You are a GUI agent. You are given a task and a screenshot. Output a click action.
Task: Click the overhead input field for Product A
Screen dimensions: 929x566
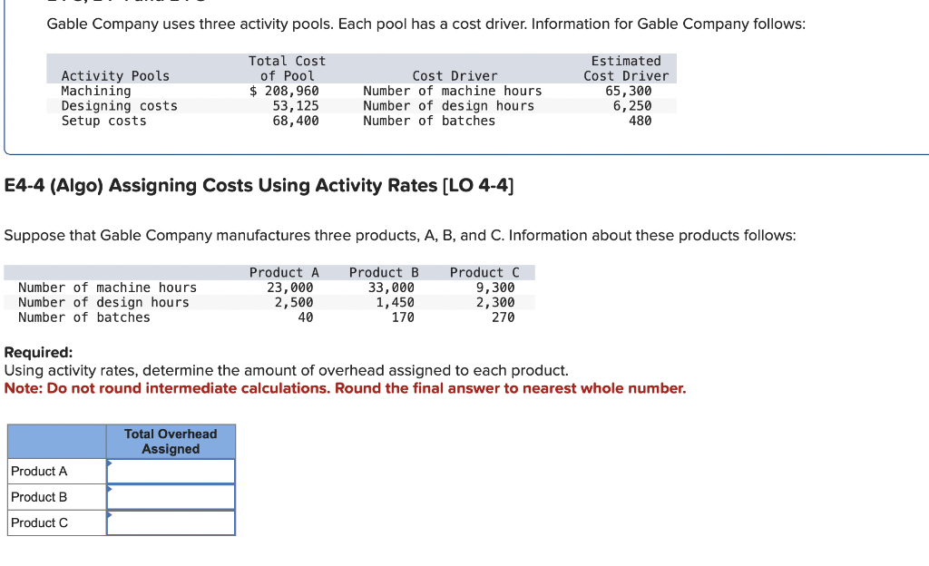172,471
